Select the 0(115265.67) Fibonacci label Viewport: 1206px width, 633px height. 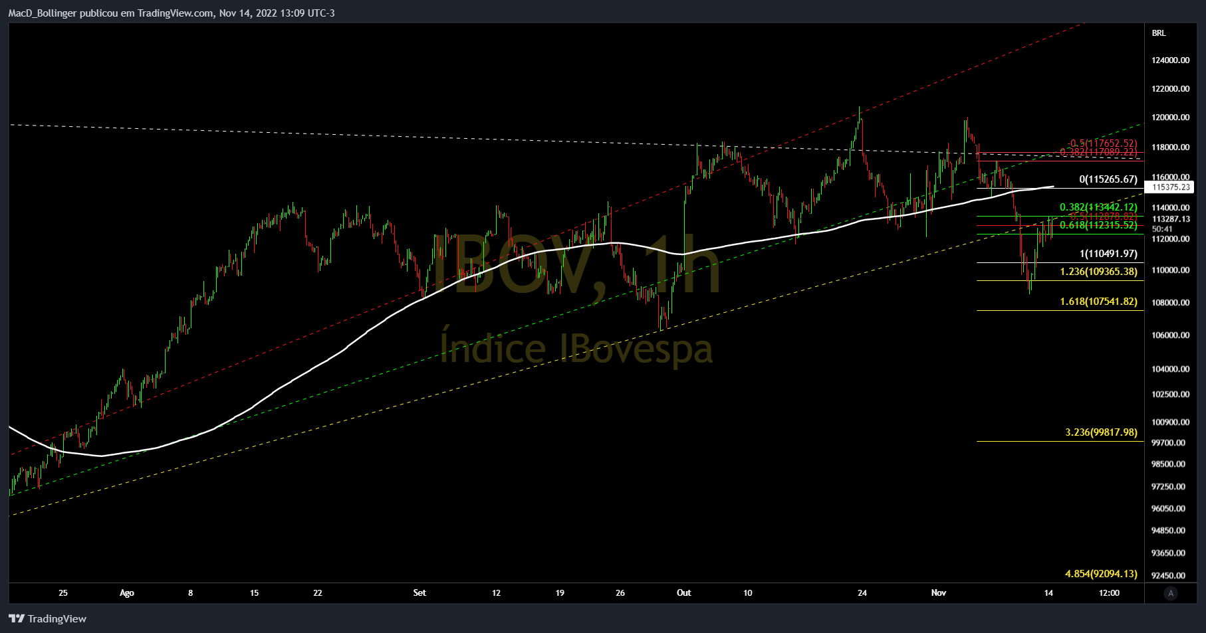click(1108, 179)
